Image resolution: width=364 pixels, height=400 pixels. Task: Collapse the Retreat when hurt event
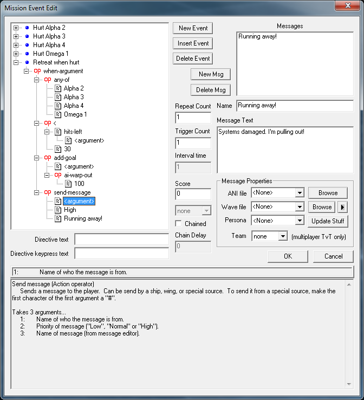(x=16, y=62)
